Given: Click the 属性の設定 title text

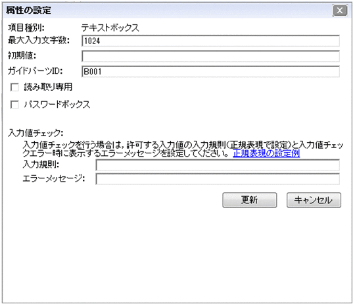Looking at the screenshot, I should [28, 11].
